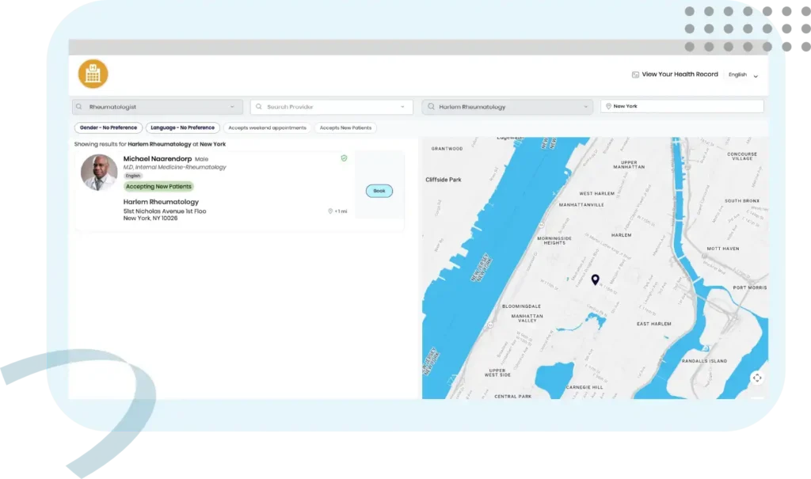The image size is (811, 479).
Task: Toggle Accepts New Patients filter
Action: 345,127
